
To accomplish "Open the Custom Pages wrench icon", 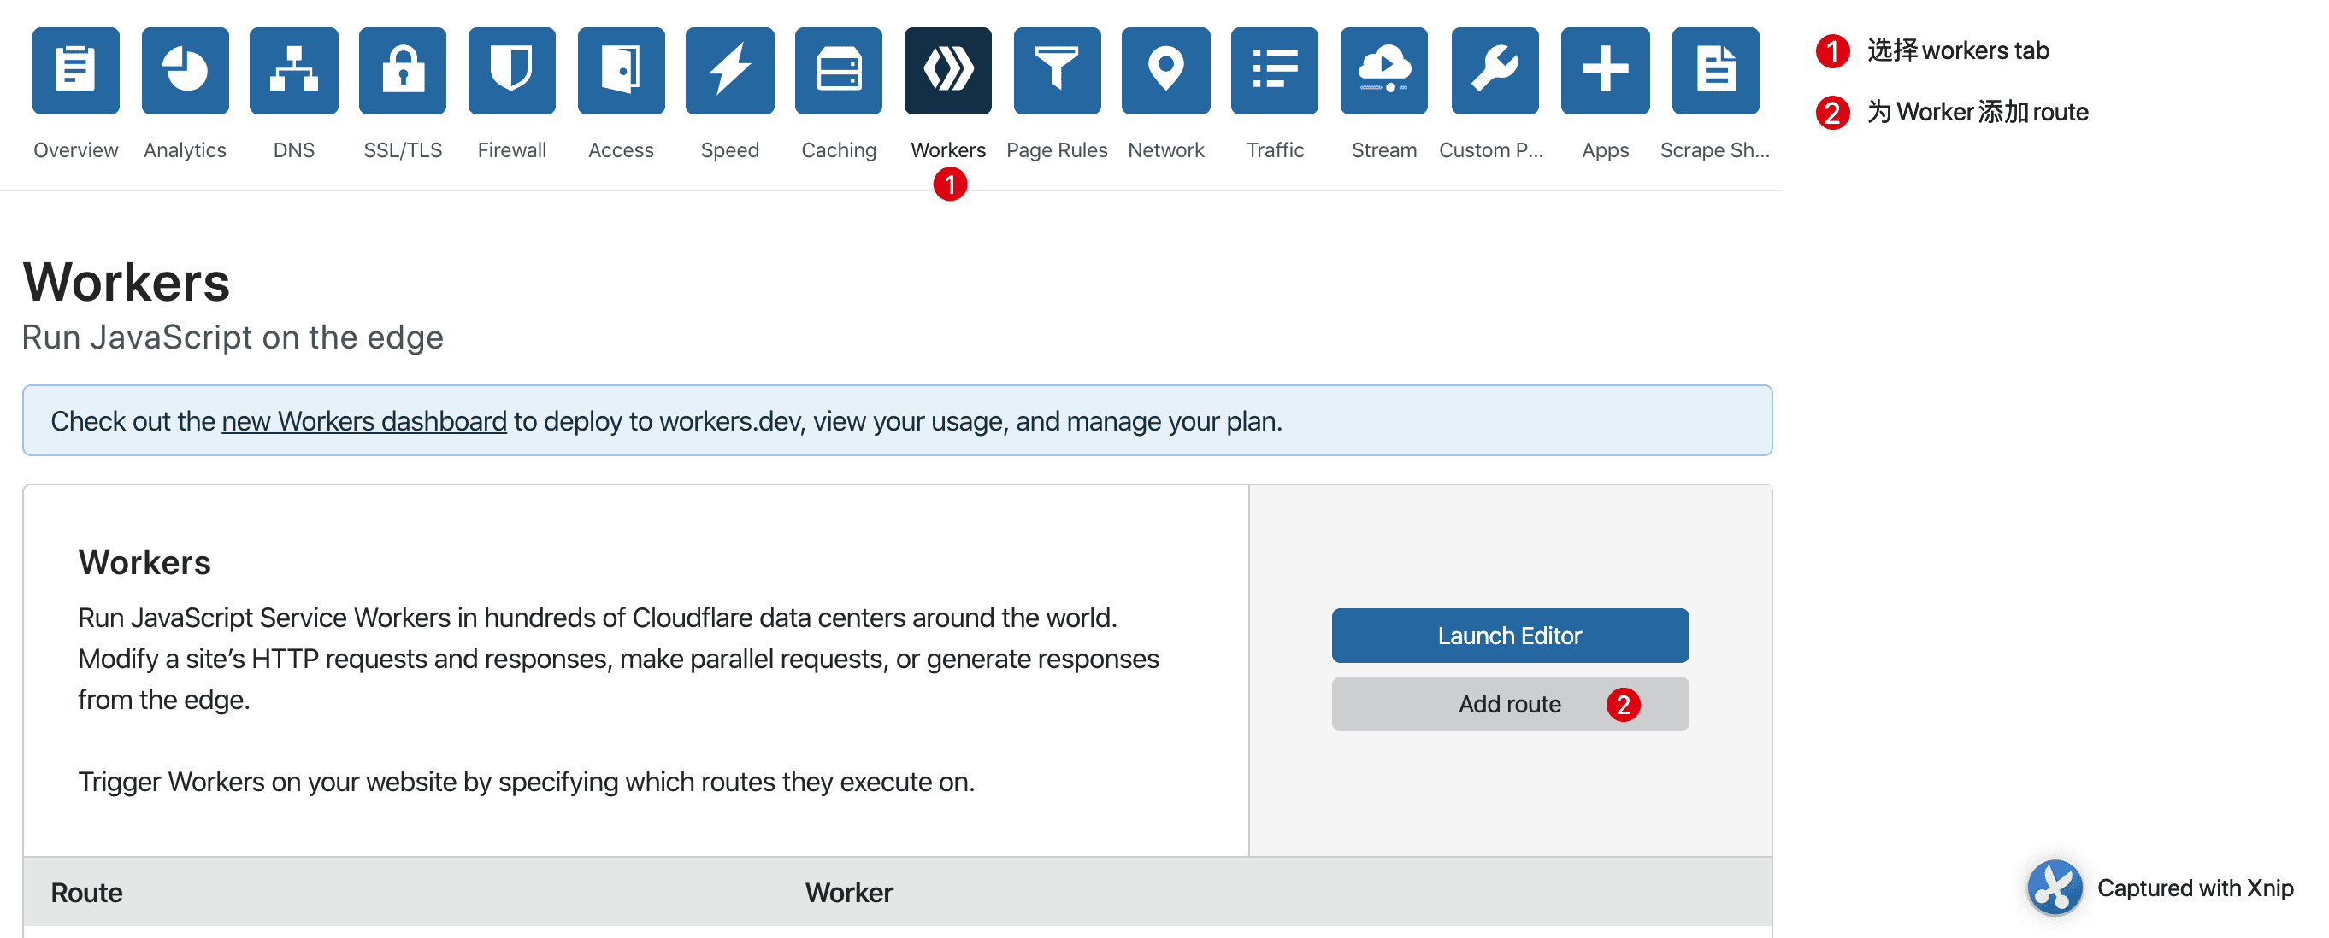I will (x=1495, y=71).
